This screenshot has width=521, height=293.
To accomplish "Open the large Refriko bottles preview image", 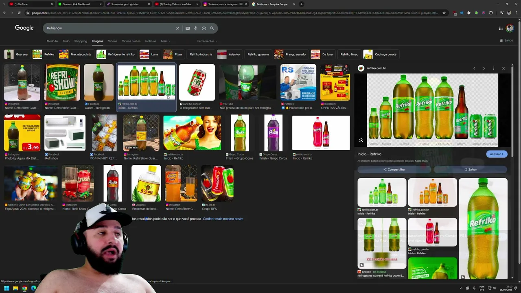I will coord(432,110).
